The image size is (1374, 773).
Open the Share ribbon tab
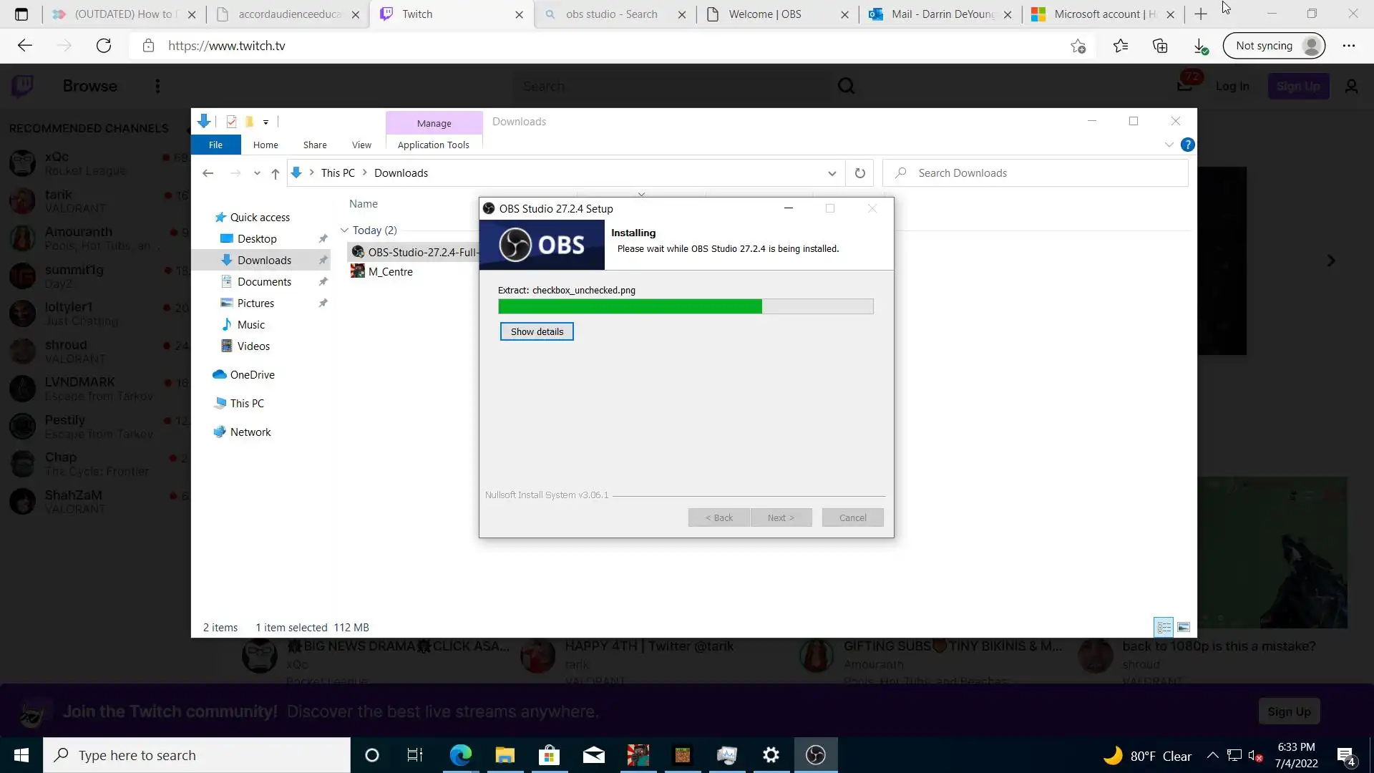314,145
